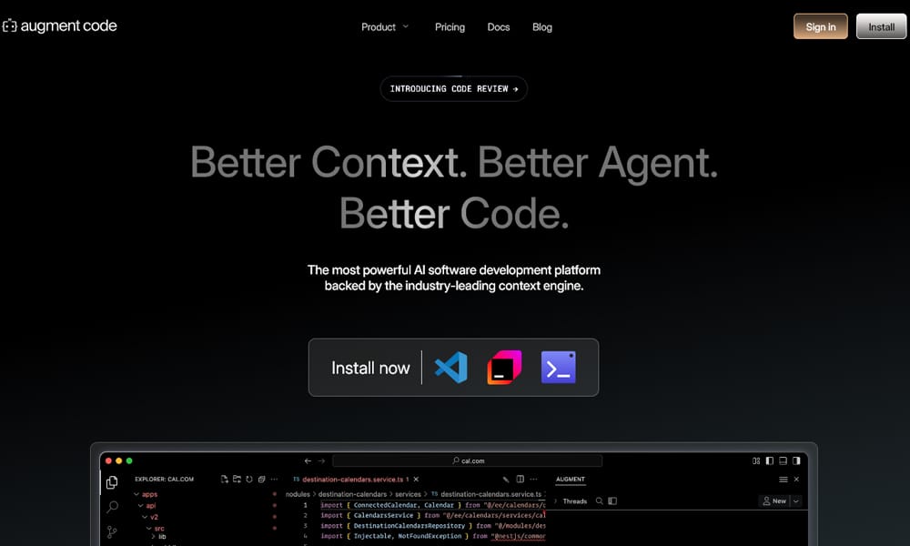Screen dimensions: 910x546
Task: Select the Search icon in the activity bar
Action: click(x=112, y=507)
